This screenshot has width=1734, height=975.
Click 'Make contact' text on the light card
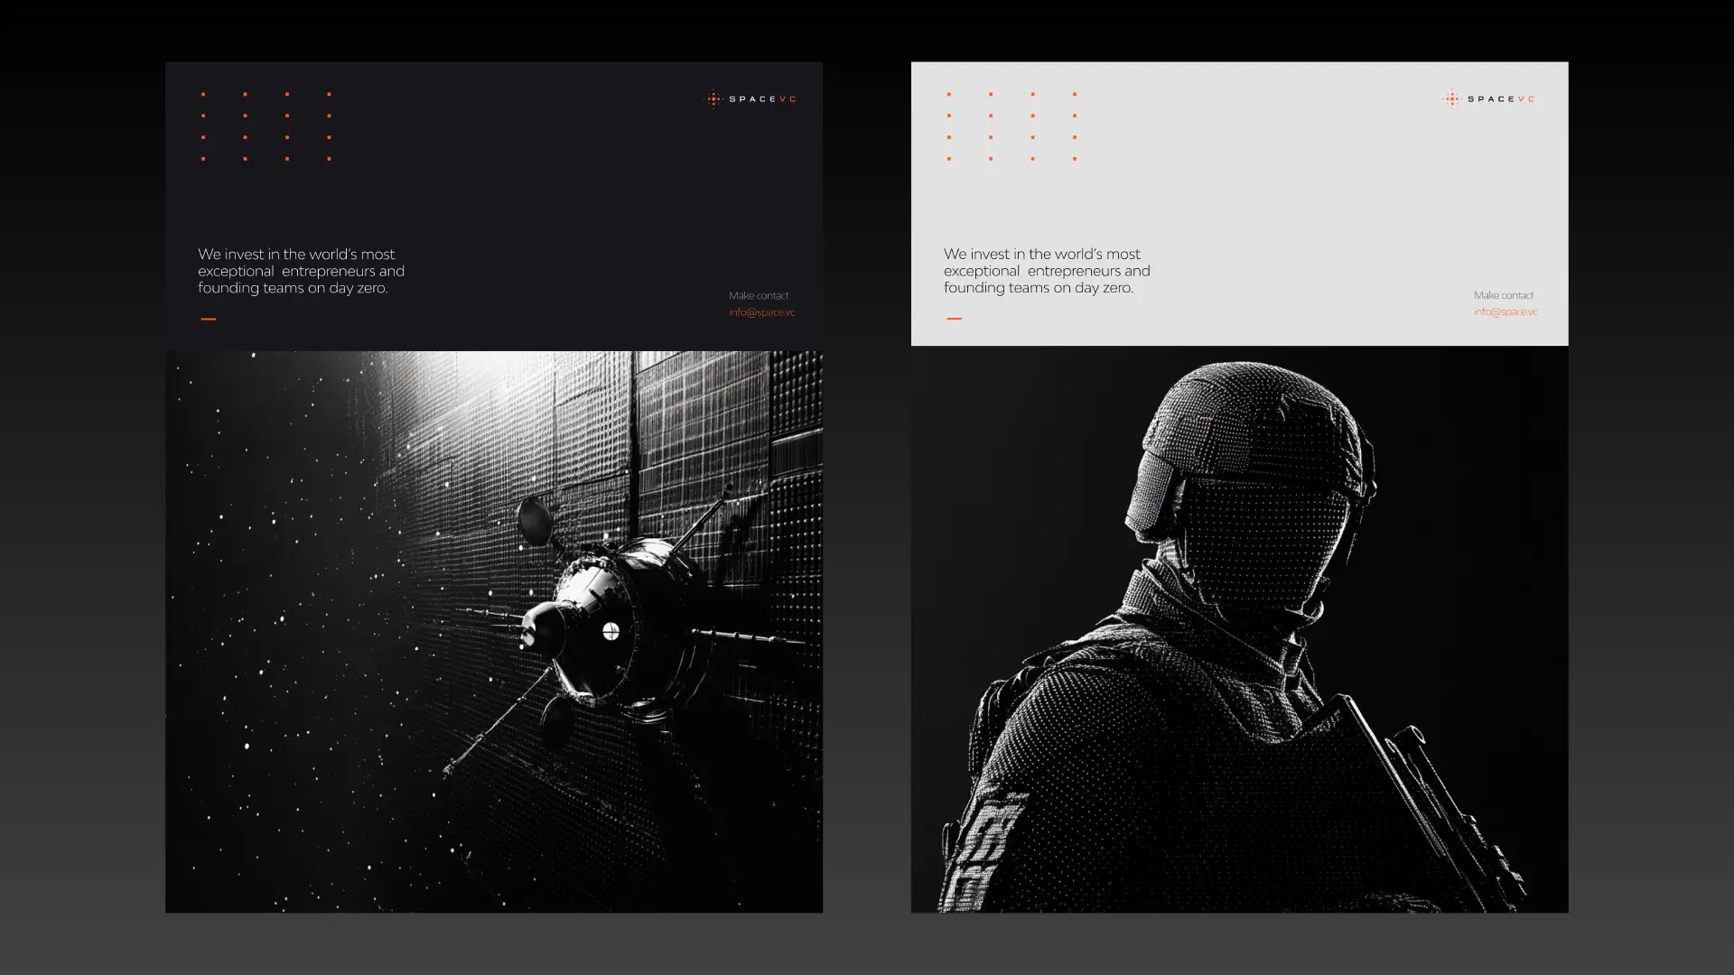pos(1504,295)
